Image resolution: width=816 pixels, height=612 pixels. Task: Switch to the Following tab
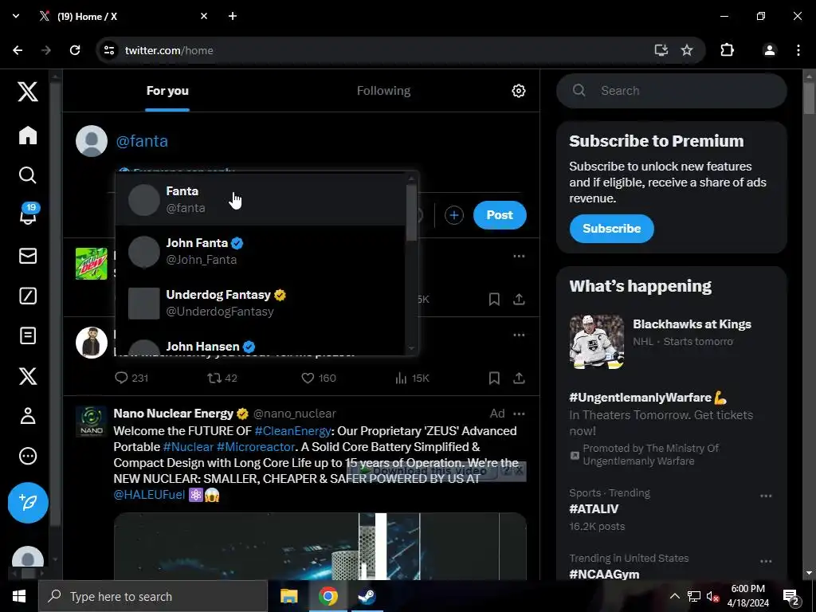point(383,91)
